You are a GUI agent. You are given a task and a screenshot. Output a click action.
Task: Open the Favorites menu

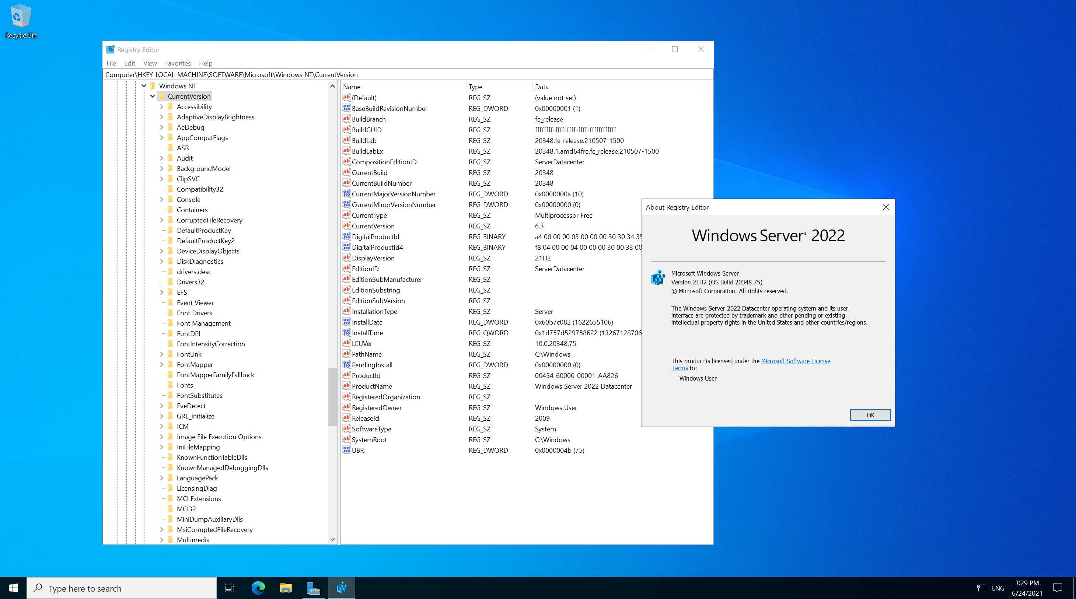pos(178,63)
